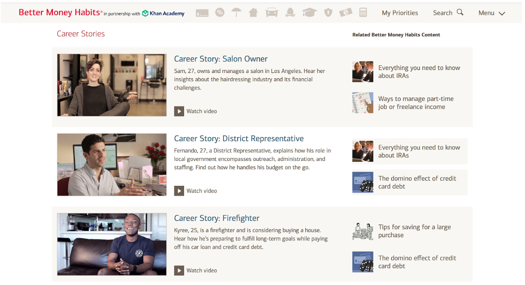Expand the Menu dropdown
Screen dimensions: 525x285
pyautogui.click(x=492, y=13)
